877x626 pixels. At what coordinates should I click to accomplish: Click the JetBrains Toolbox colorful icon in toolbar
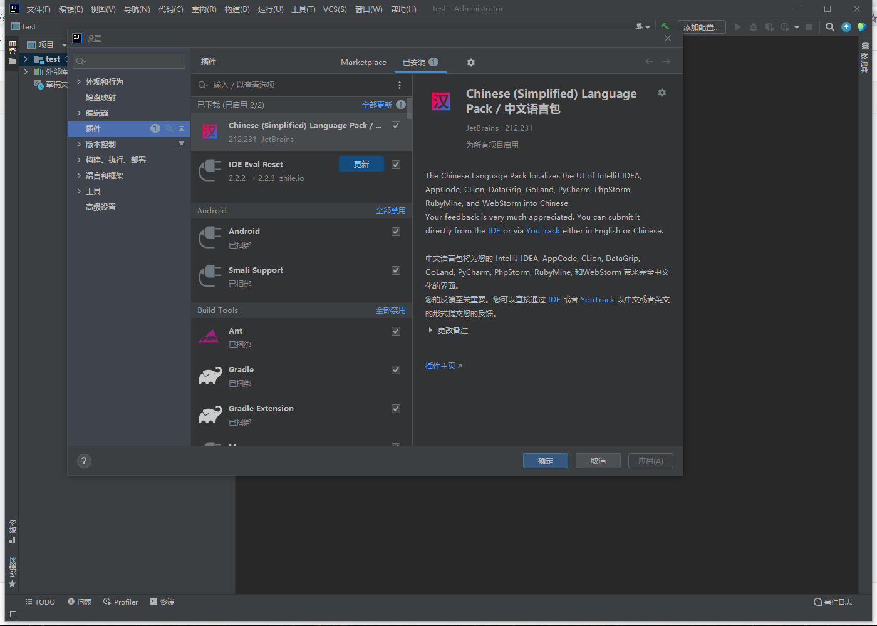(863, 27)
